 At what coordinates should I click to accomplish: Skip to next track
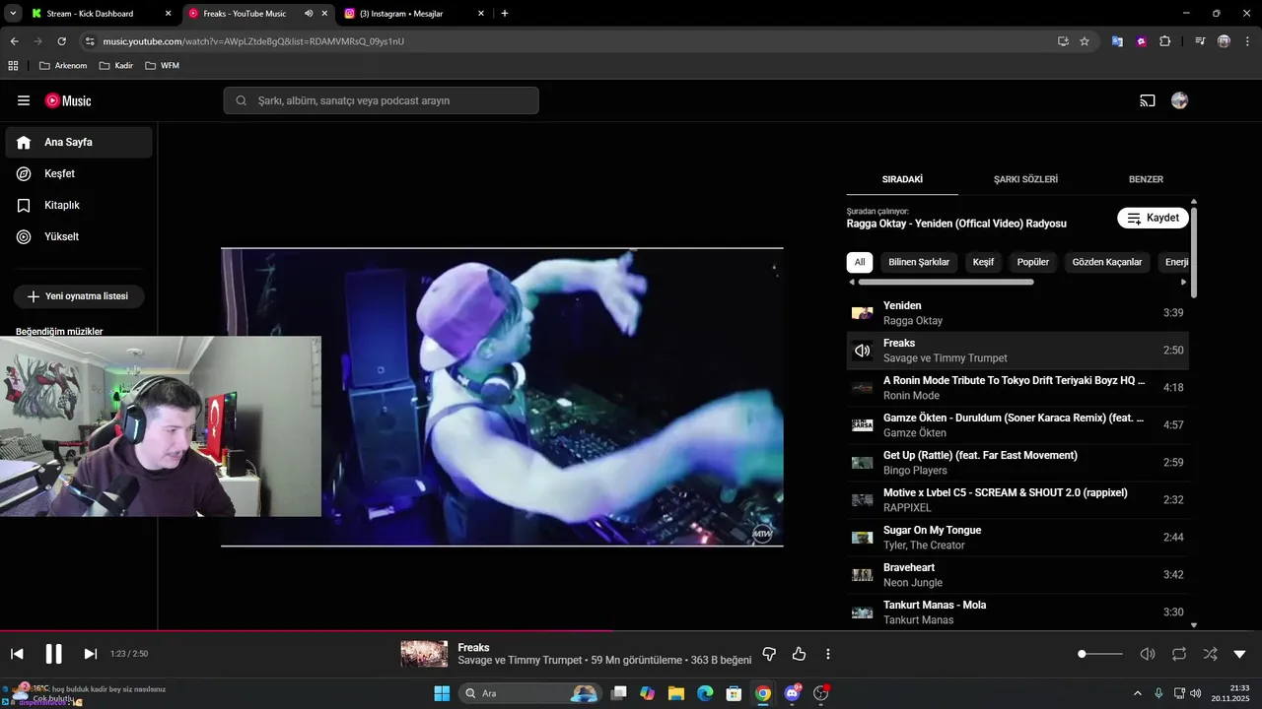click(91, 654)
